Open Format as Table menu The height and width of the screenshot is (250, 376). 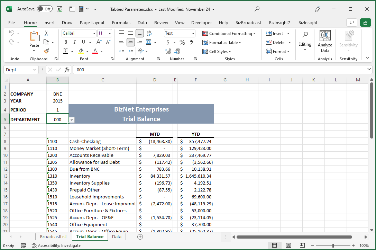click(x=222, y=43)
